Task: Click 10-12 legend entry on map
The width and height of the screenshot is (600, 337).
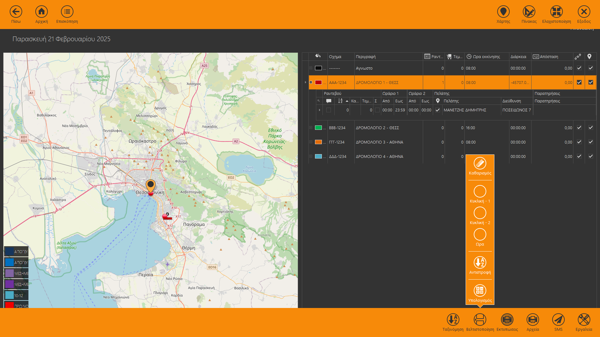Action: pyautogui.click(x=16, y=295)
